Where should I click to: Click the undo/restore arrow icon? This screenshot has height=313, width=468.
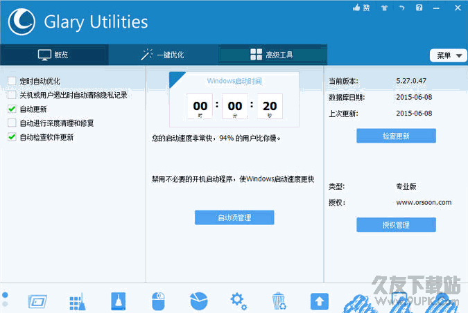click(x=401, y=8)
